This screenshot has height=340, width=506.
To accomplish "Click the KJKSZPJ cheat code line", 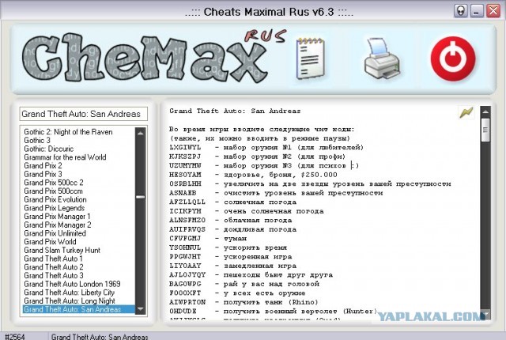I will pos(258,157).
